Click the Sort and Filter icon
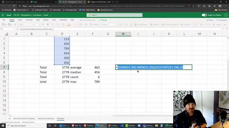 point(201,25)
